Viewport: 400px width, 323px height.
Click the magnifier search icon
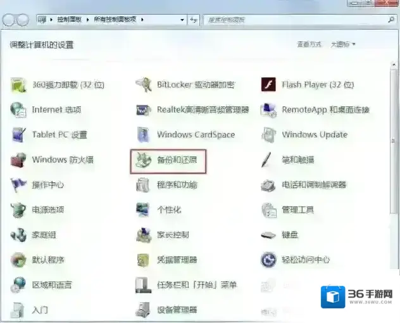tap(391, 20)
